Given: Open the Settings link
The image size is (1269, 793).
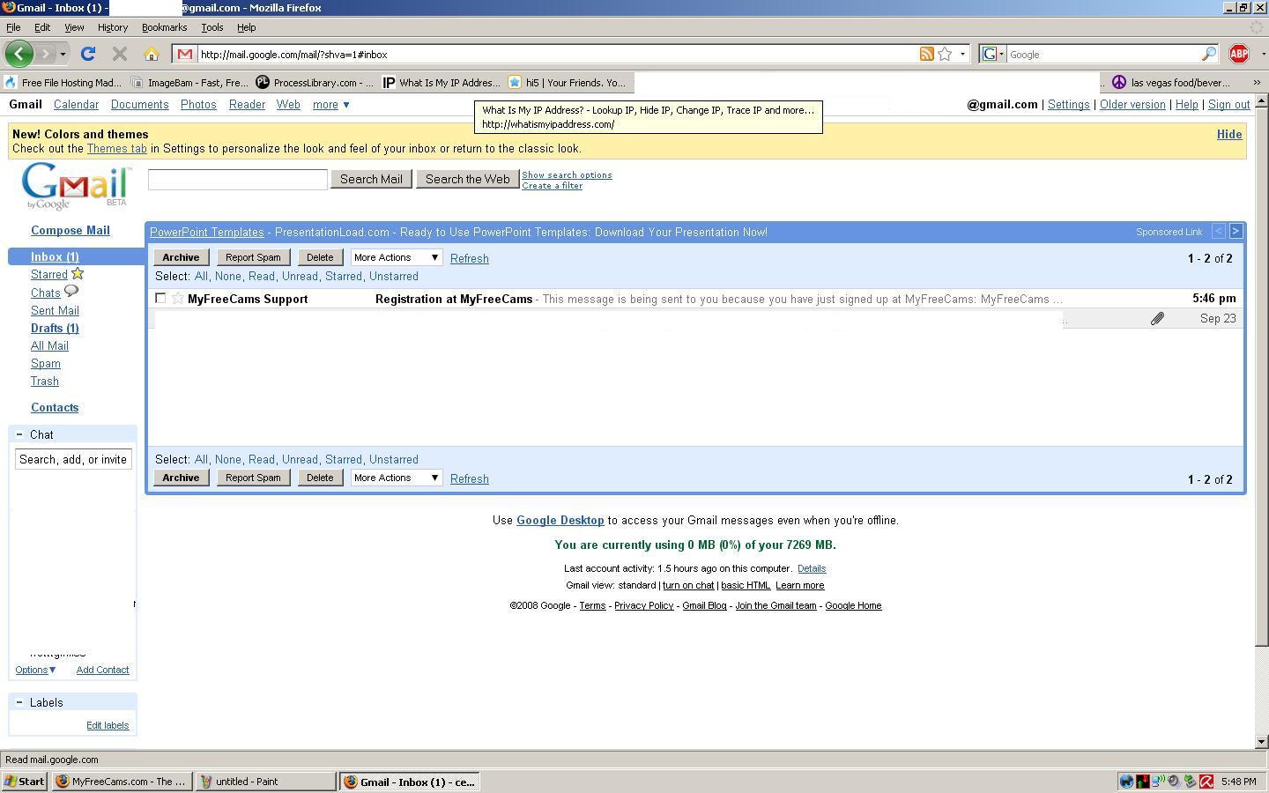Looking at the screenshot, I should point(1068,104).
